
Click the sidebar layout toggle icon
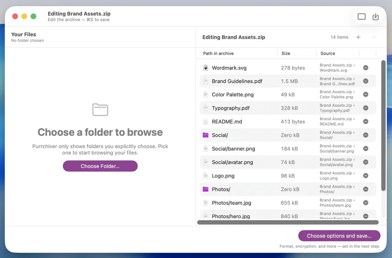tap(362, 17)
